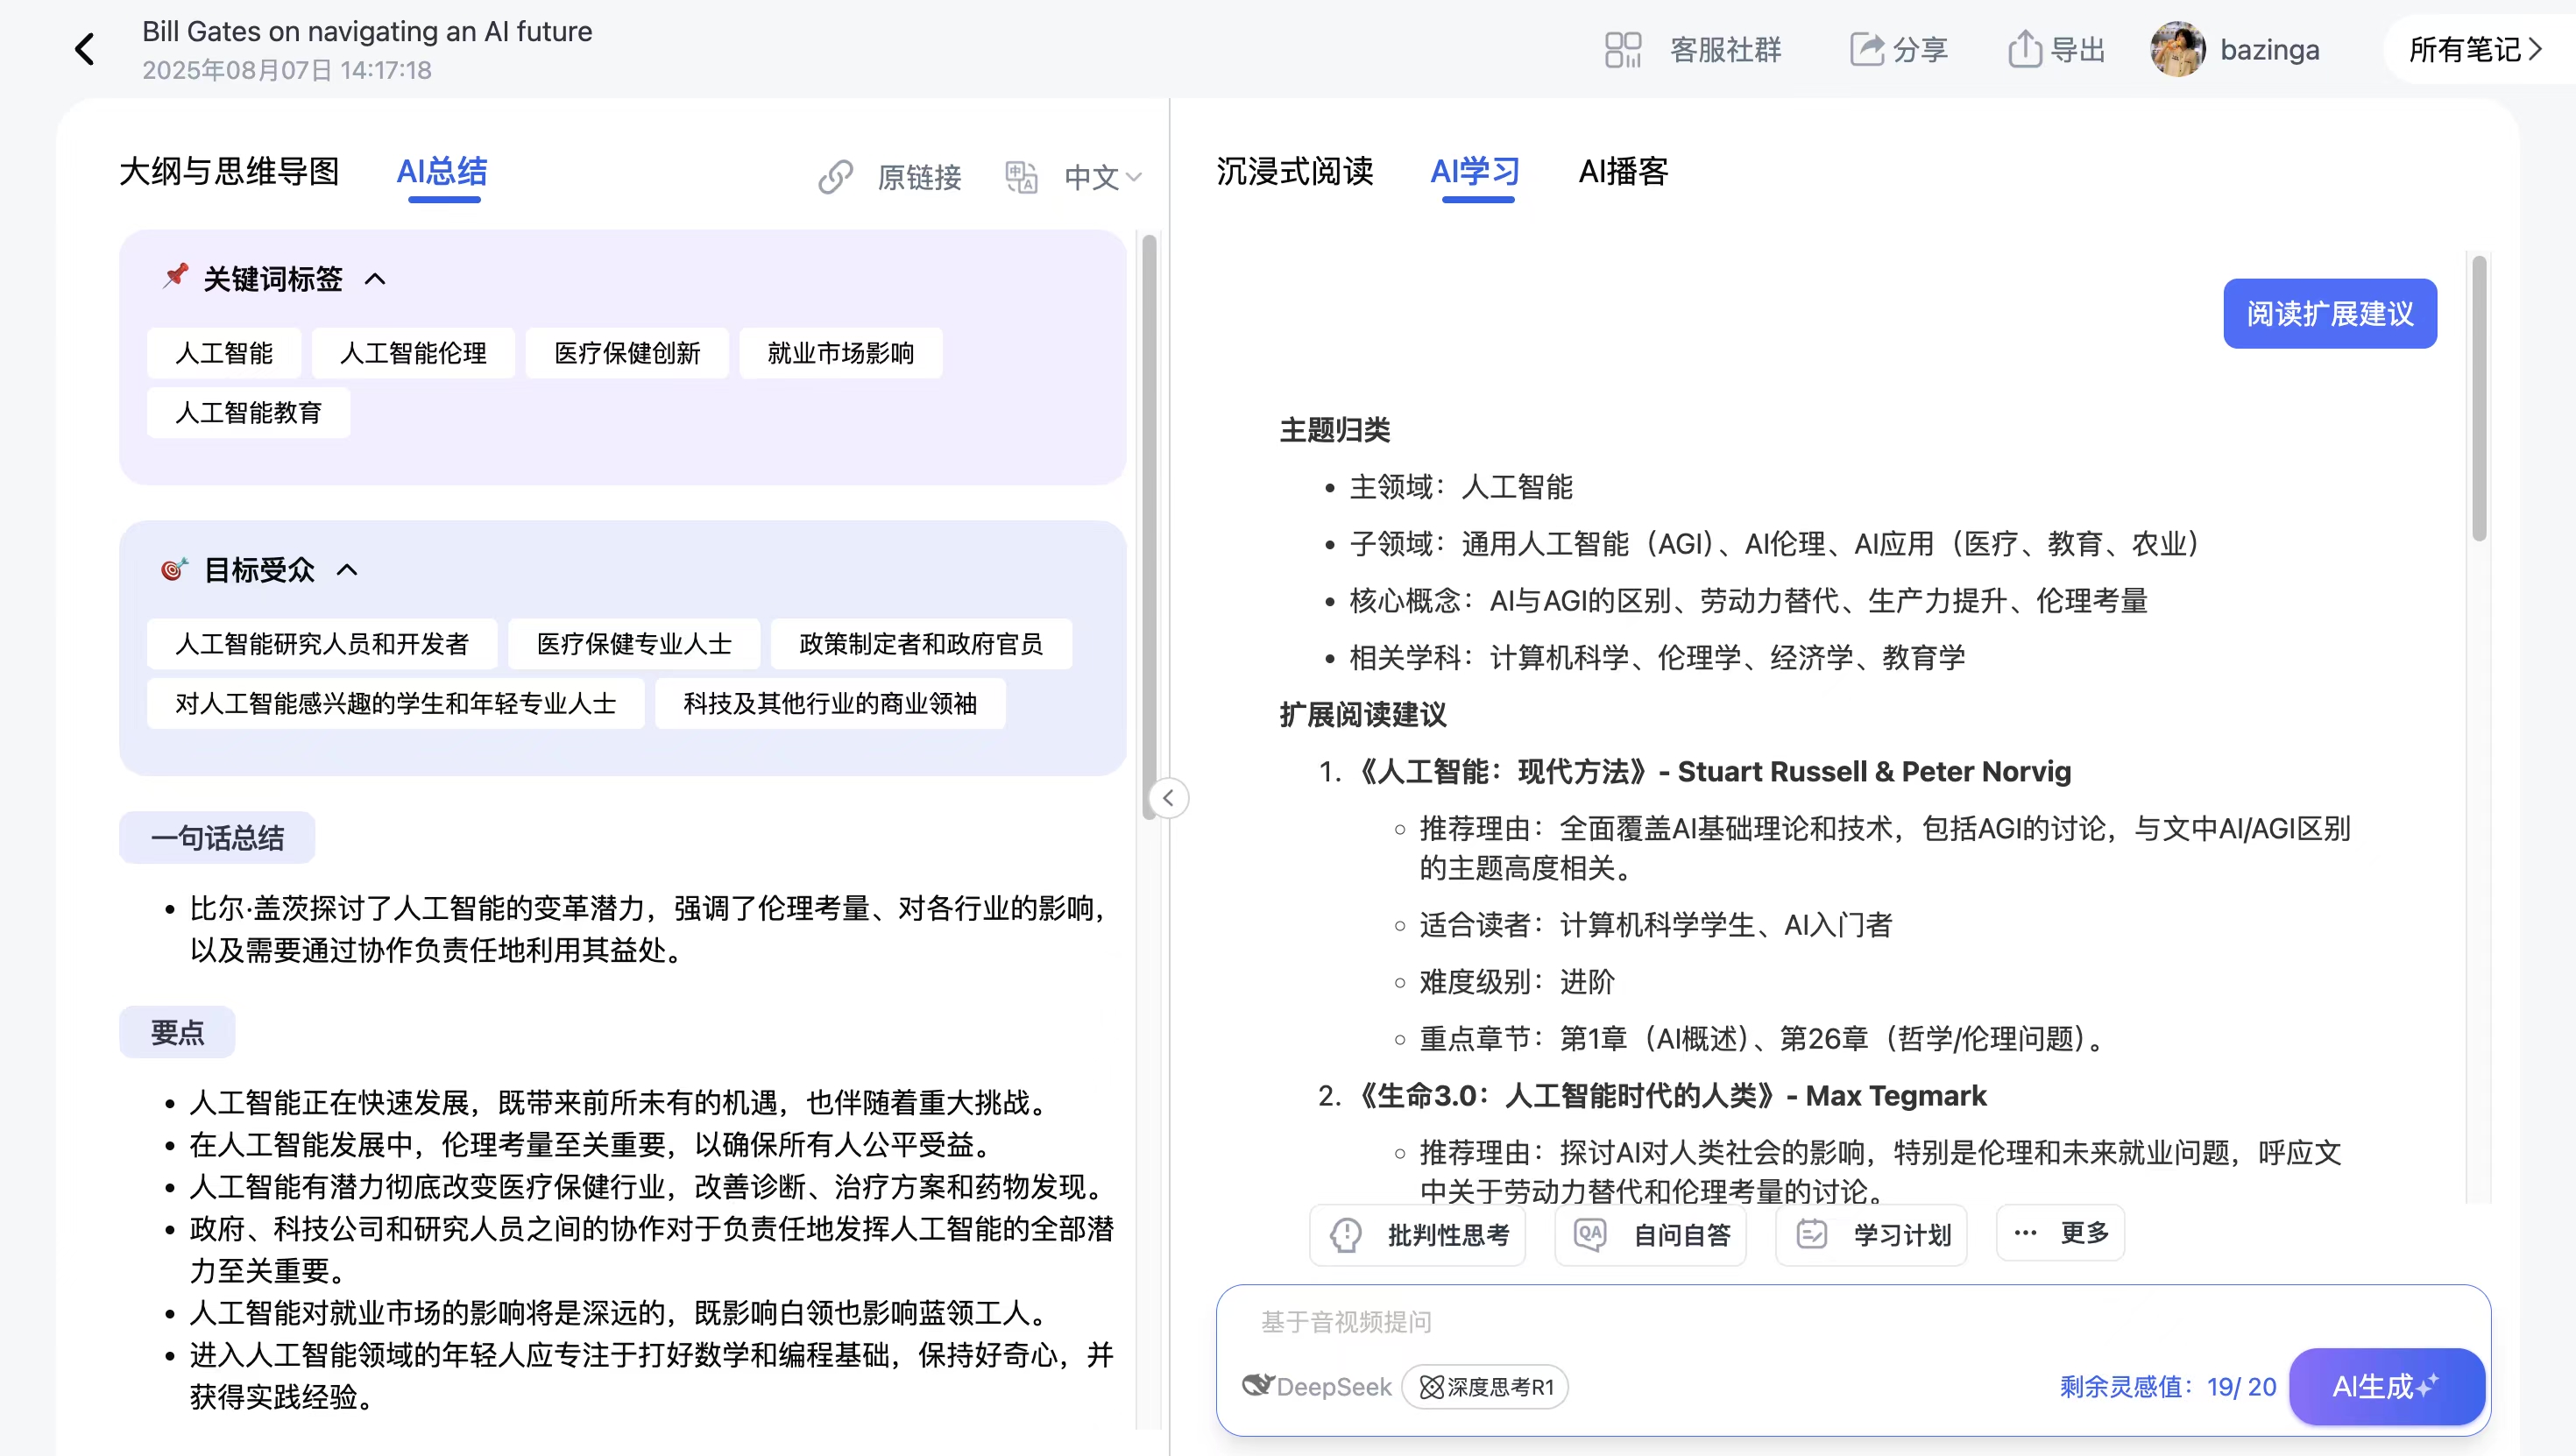Screen dimensions: 2576x1456
Task: Click the export icon
Action: 2024,49
